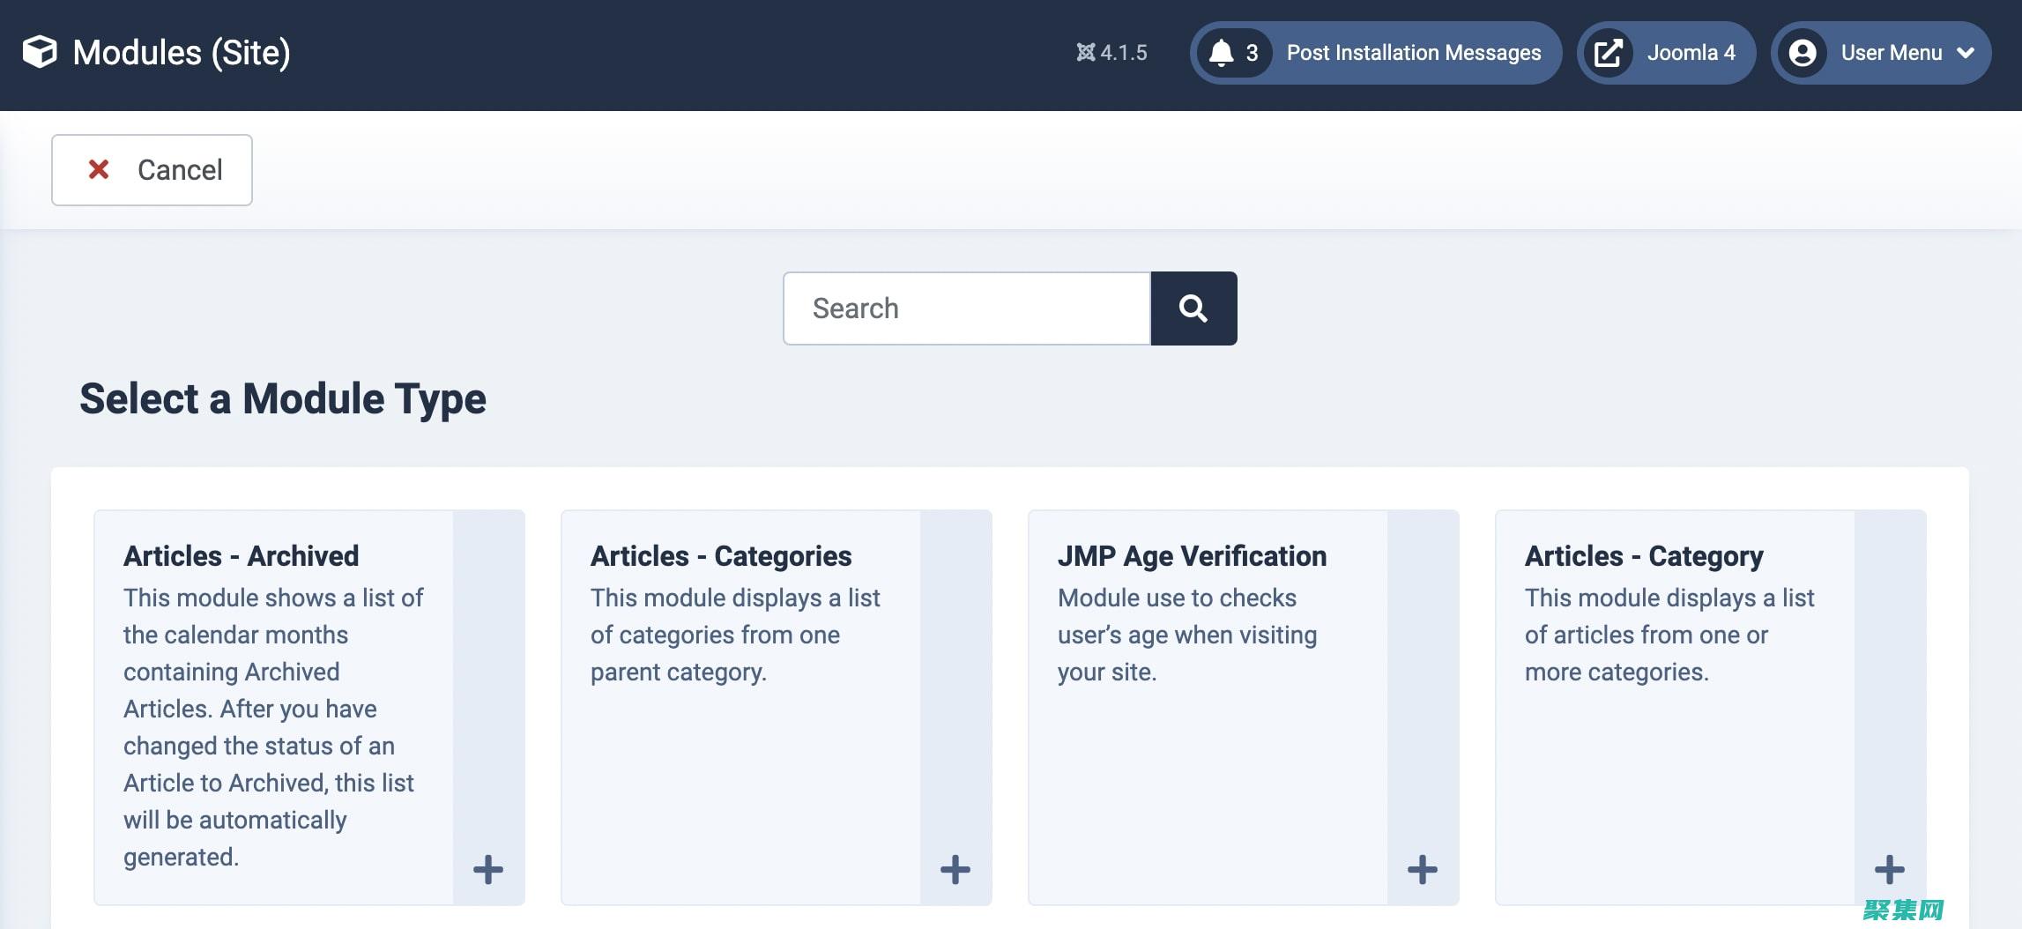The height and width of the screenshot is (929, 2022).
Task: Open the Articles - Category module type
Action: click(x=1643, y=555)
